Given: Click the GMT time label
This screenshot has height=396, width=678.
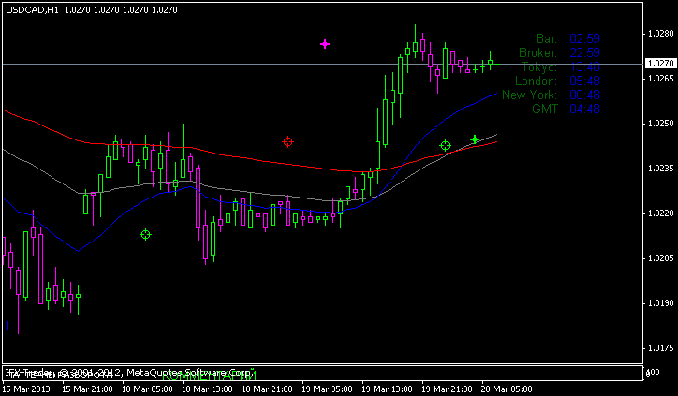Looking at the screenshot, I should (544, 109).
